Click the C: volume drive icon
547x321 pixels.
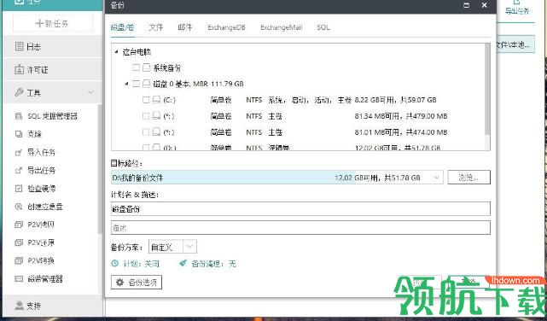157,100
